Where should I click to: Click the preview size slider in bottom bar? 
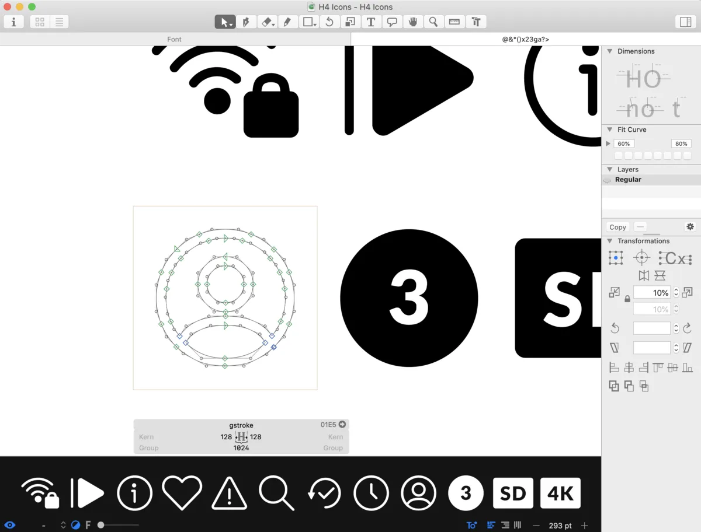coord(101,525)
